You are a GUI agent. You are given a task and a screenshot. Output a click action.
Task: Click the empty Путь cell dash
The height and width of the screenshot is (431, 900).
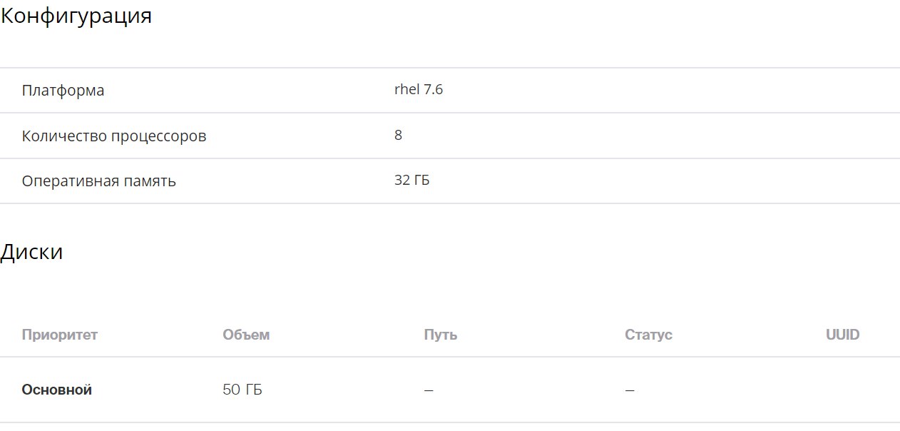tap(429, 390)
